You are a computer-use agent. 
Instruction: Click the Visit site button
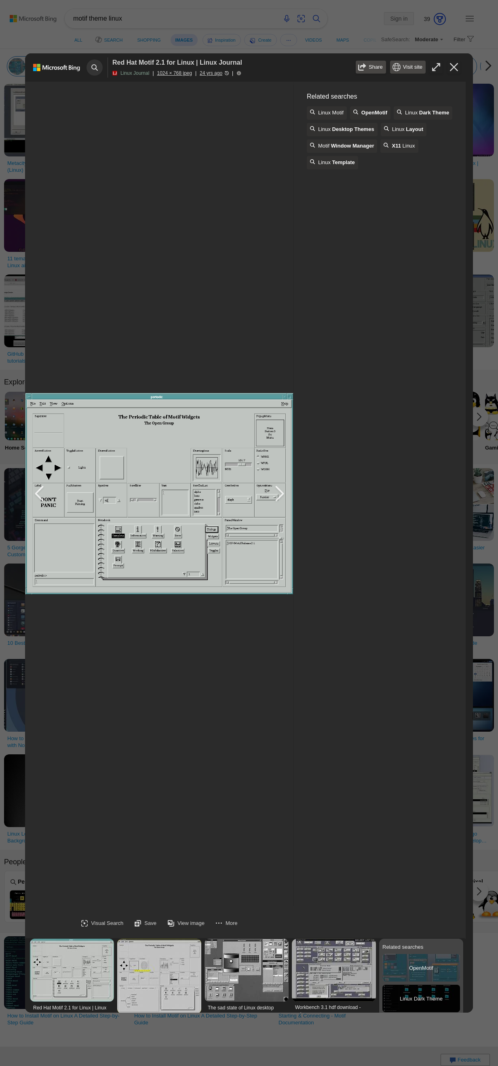[x=407, y=67]
